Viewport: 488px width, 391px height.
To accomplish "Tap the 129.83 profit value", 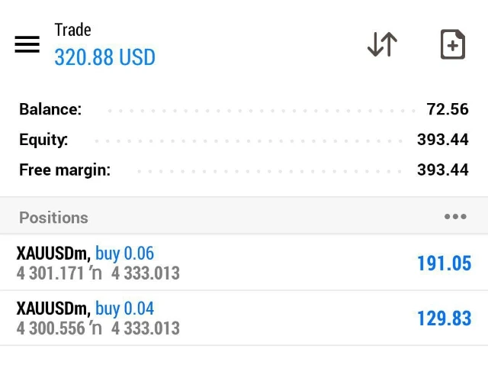I will [444, 318].
